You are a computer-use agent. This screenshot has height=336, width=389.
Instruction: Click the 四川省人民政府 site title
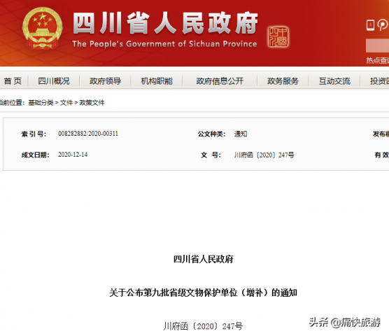click(166, 23)
